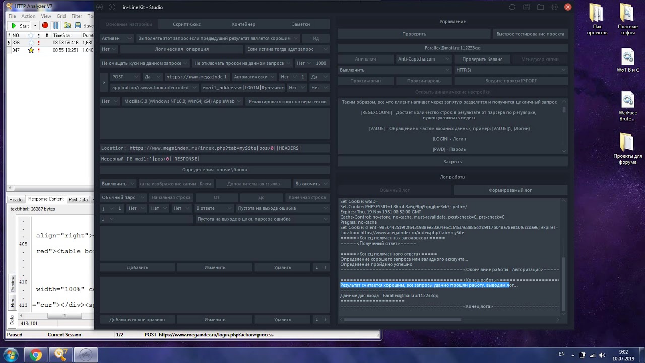Toggle the star on row 336
The height and width of the screenshot is (363, 645).
point(31,43)
